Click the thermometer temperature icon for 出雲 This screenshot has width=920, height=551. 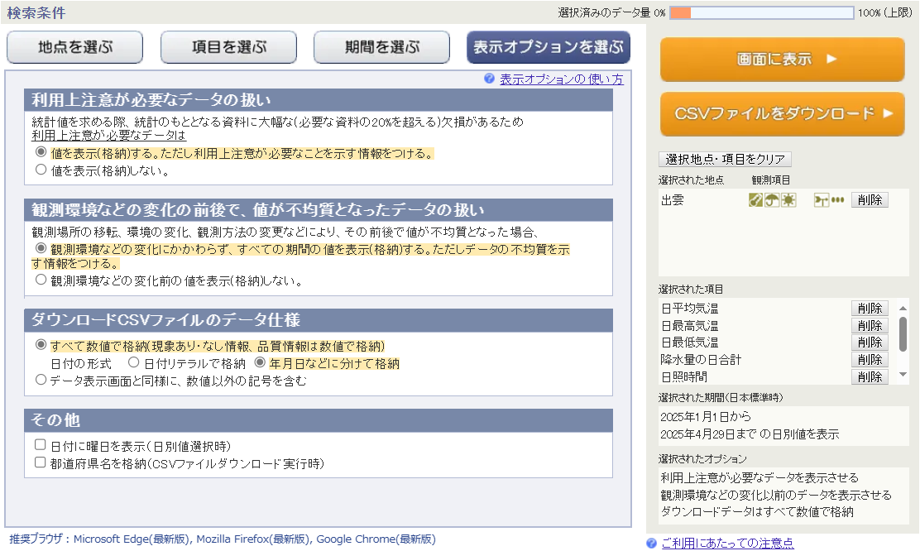[755, 200]
